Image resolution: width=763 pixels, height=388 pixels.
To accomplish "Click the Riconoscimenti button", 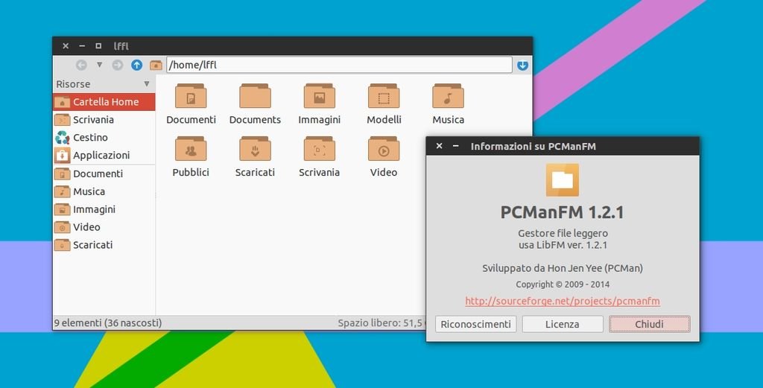I will pyautogui.click(x=476, y=324).
